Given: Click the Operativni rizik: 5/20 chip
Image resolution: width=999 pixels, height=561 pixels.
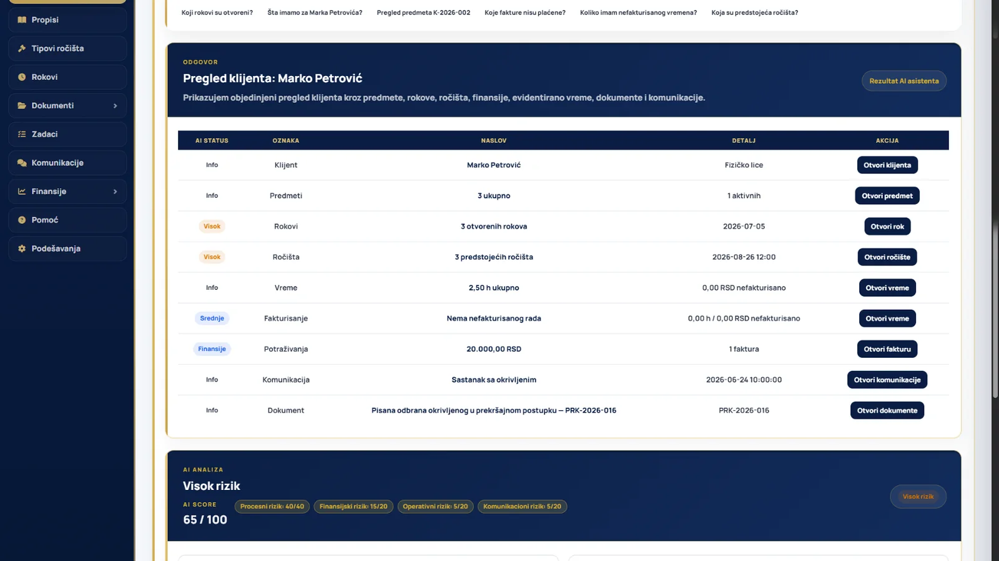Looking at the screenshot, I should coord(435,507).
